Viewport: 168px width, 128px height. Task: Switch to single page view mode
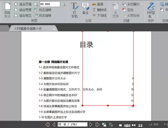[120, 125]
